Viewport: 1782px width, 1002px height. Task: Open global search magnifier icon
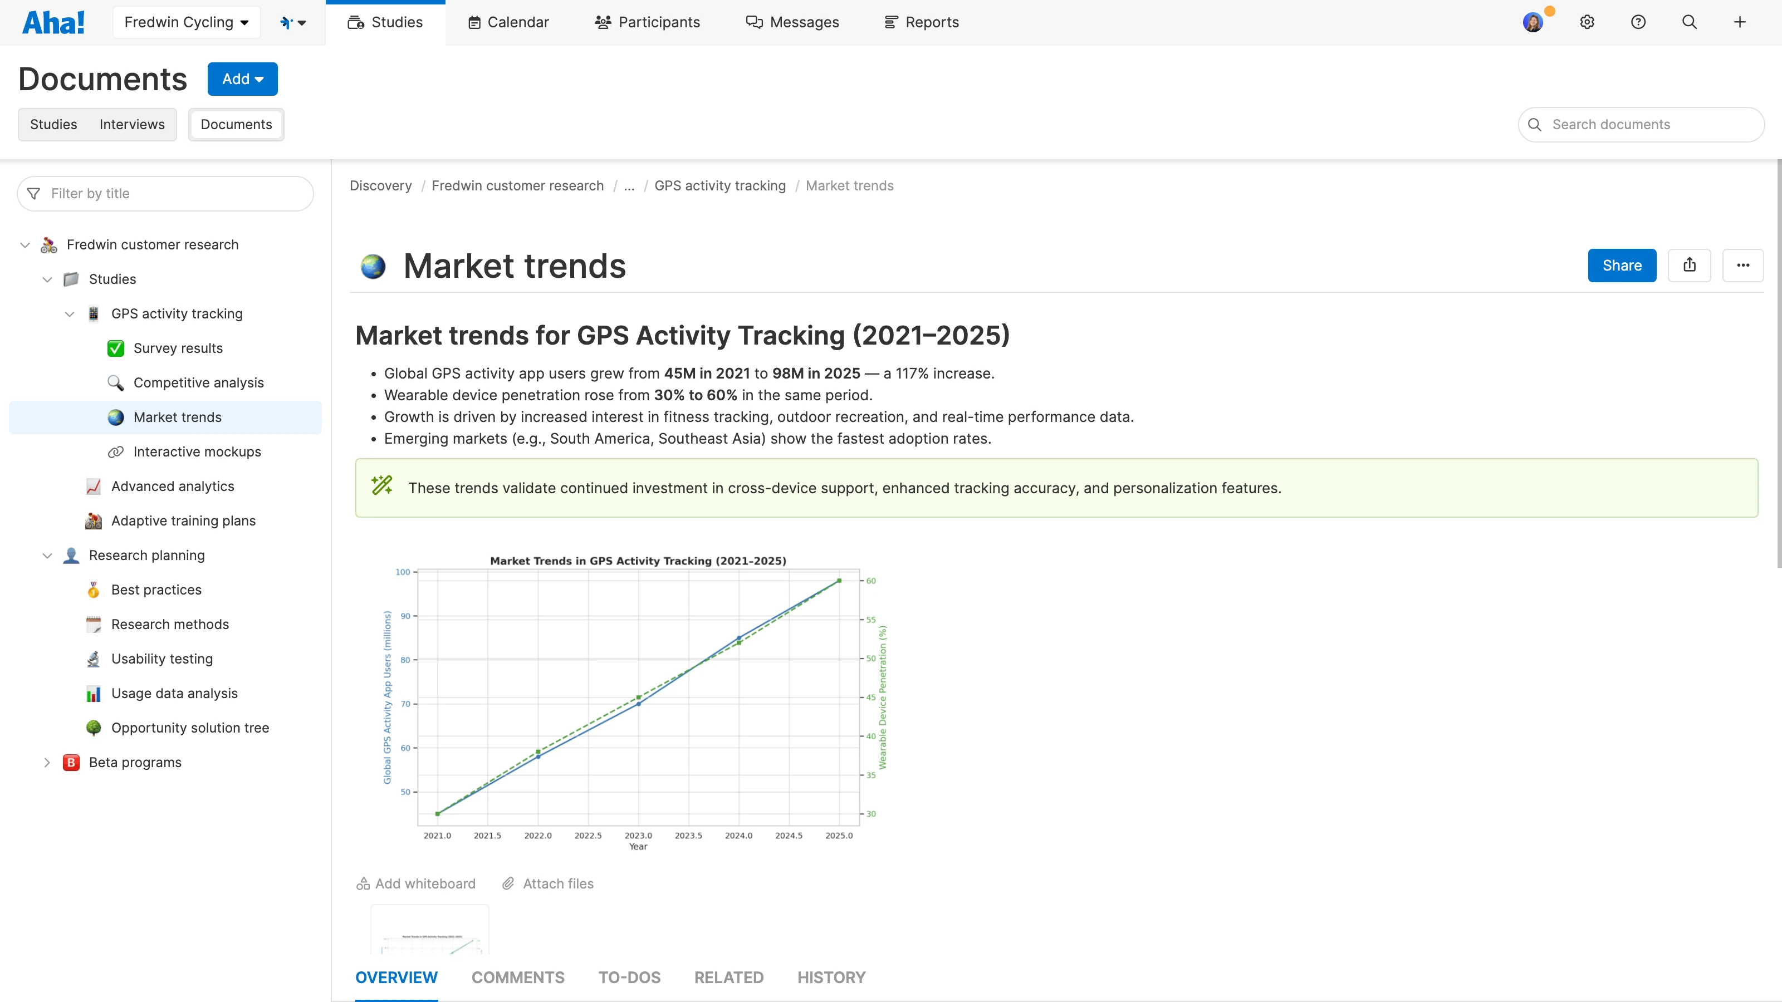pos(1690,22)
